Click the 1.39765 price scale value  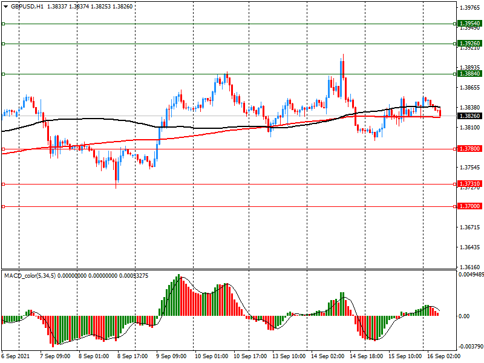point(470,8)
